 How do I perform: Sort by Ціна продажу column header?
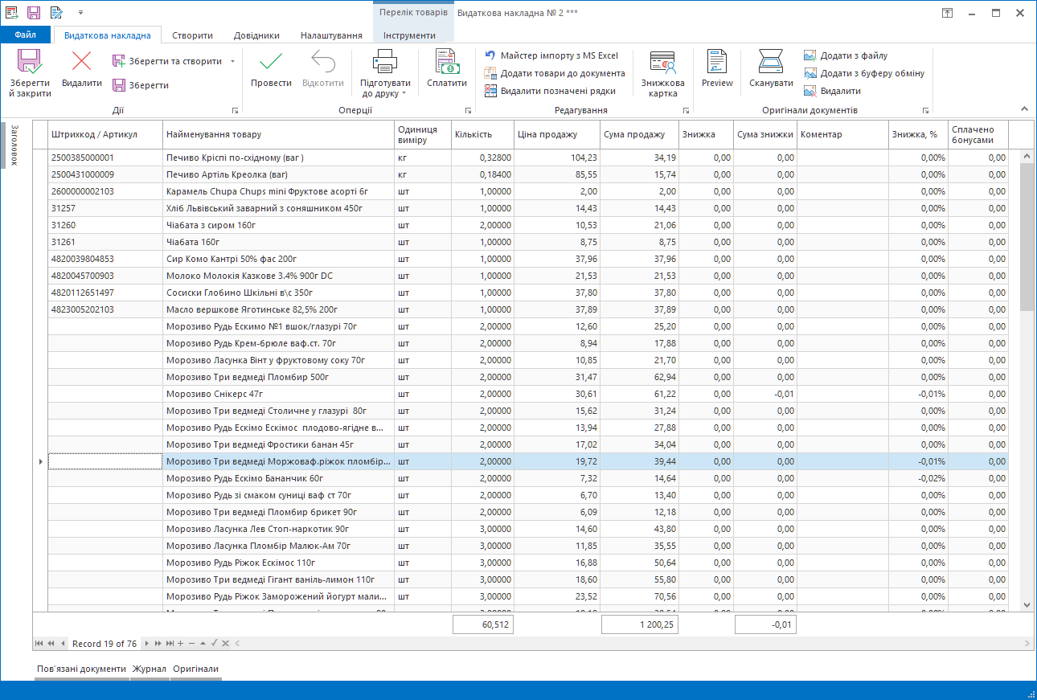pyautogui.click(x=557, y=135)
